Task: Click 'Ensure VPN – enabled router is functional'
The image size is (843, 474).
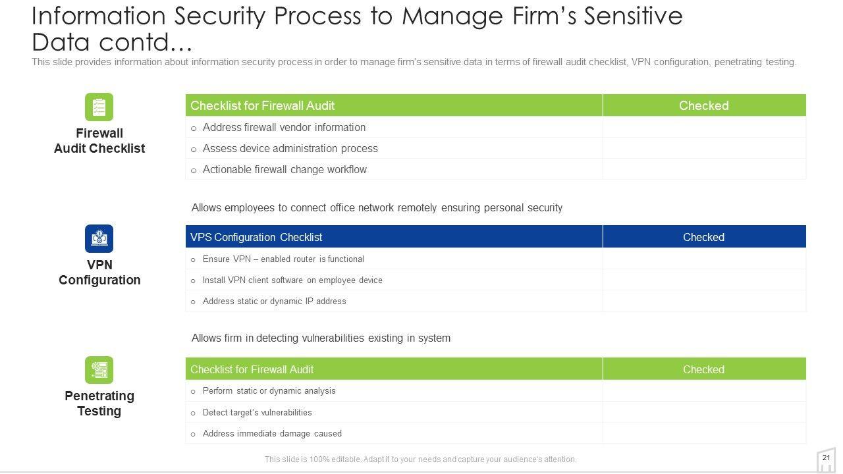Action: tap(283, 259)
